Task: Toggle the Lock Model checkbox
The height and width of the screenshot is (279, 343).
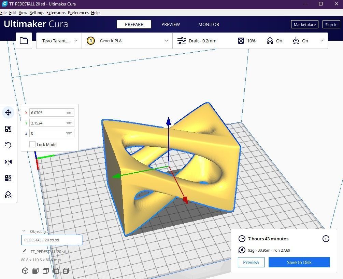Action: click(32, 144)
